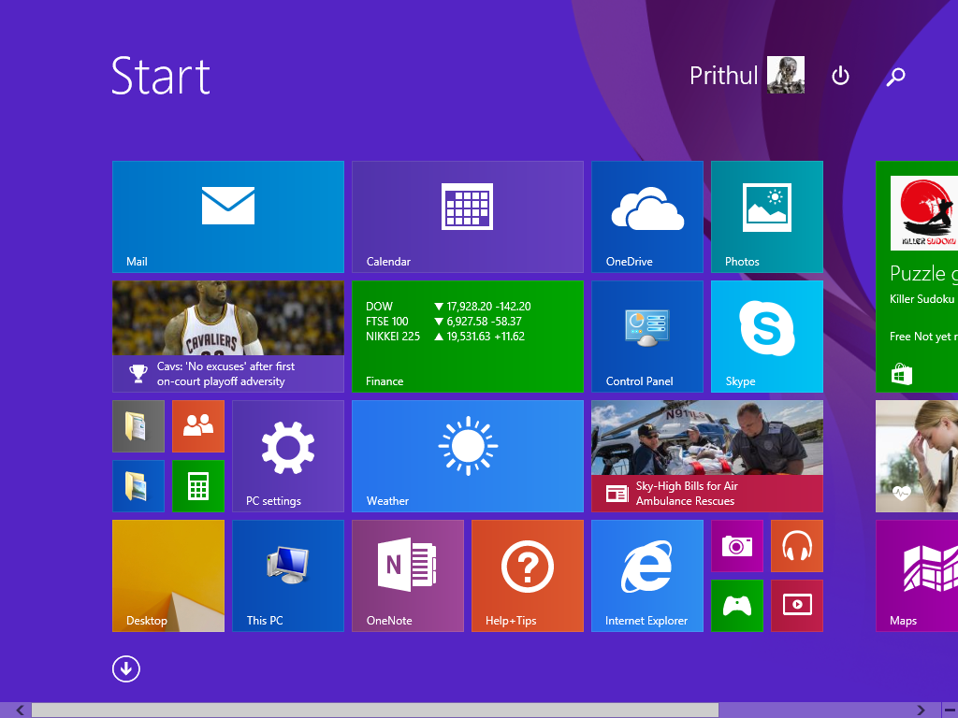Click the zoom-out minus button at corner
Viewport: 958px width, 718px height.
click(x=950, y=711)
